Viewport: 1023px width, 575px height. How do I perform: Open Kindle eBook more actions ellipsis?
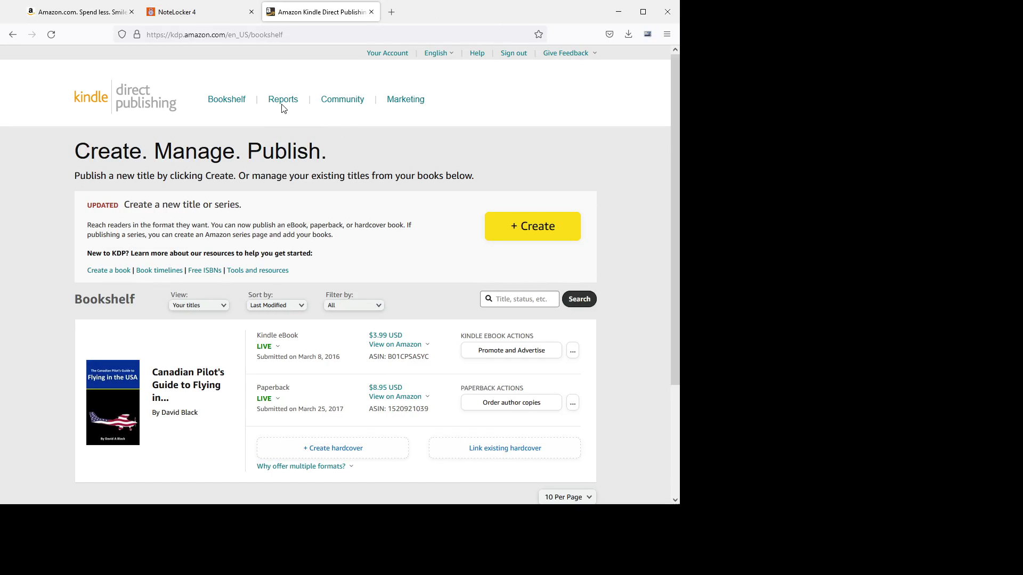(x=573, y=350)
